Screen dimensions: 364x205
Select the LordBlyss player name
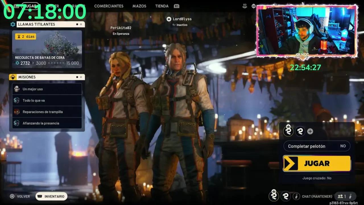182,19
